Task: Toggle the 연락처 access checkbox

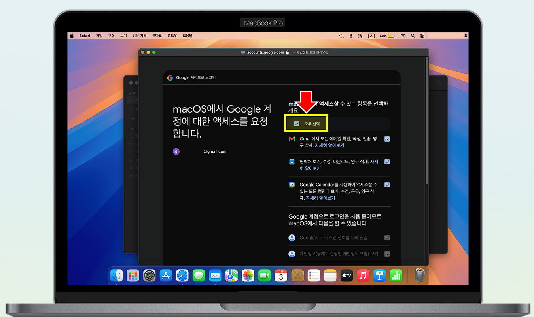Action: click(387, 162)
